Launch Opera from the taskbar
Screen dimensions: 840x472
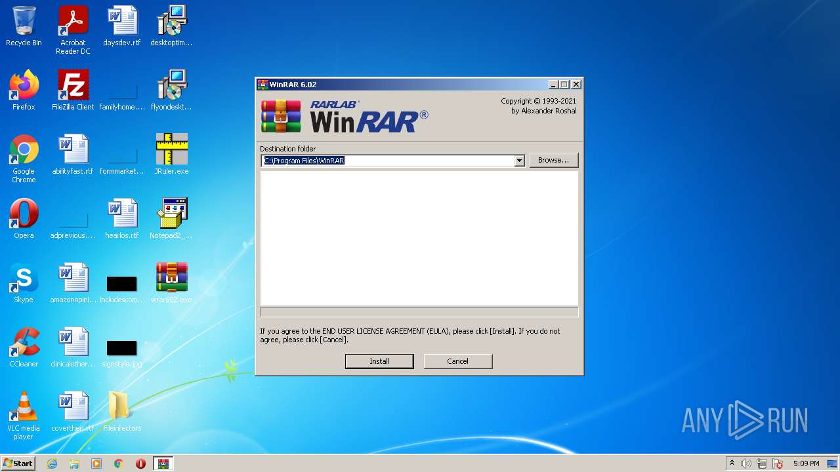140,463
